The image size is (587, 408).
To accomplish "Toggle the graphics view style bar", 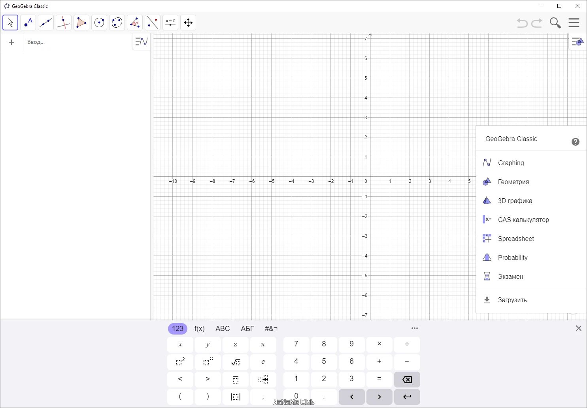I will coord(578,41).
